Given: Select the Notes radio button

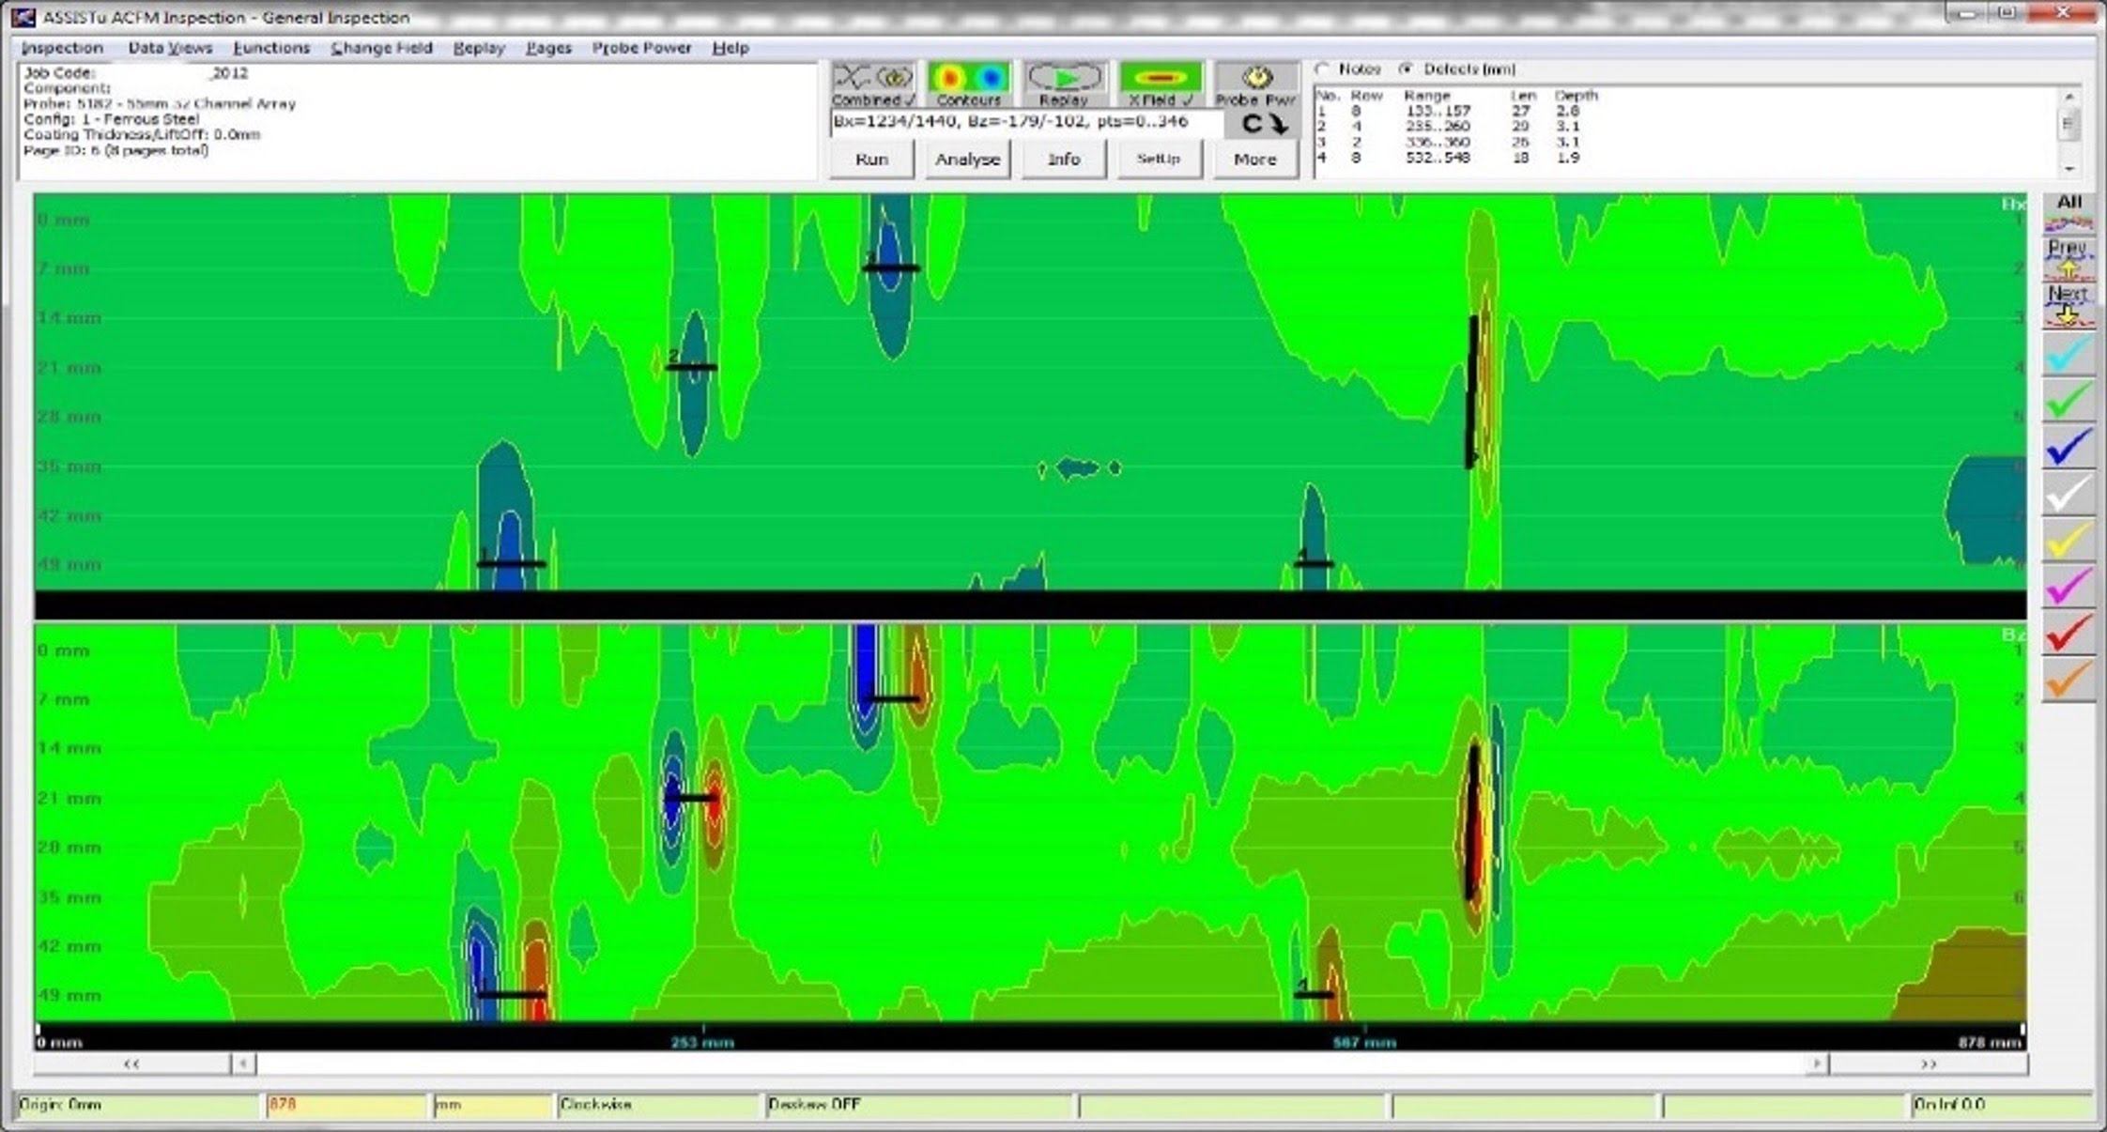Looking at the screenshot, I should click(1322, 69).
